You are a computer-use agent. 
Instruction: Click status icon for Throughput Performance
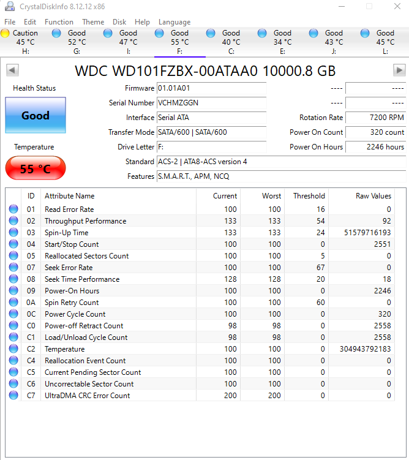[13, 221]
